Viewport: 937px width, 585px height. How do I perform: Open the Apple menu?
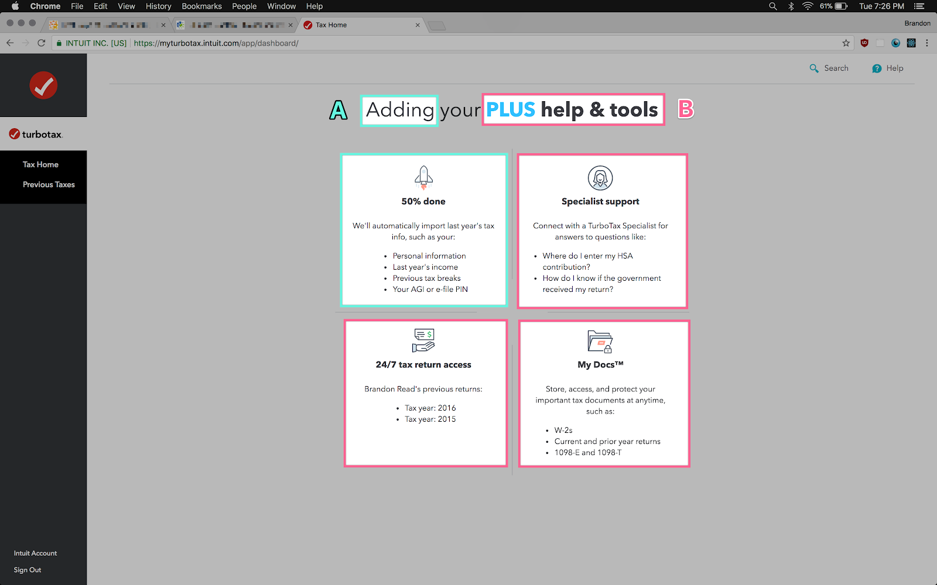click(x=15, y=6)
